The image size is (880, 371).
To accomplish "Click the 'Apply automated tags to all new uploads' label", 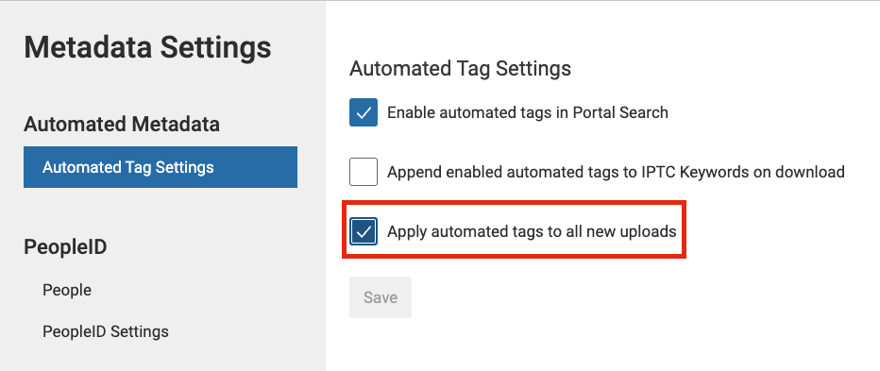I will [x=532, y=231].
